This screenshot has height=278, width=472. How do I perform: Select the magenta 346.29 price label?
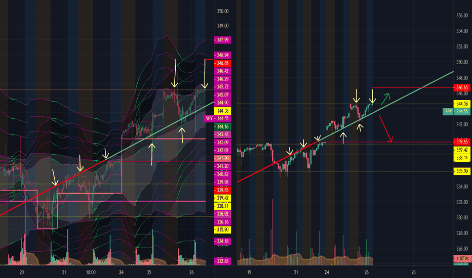tap(222, 79)
